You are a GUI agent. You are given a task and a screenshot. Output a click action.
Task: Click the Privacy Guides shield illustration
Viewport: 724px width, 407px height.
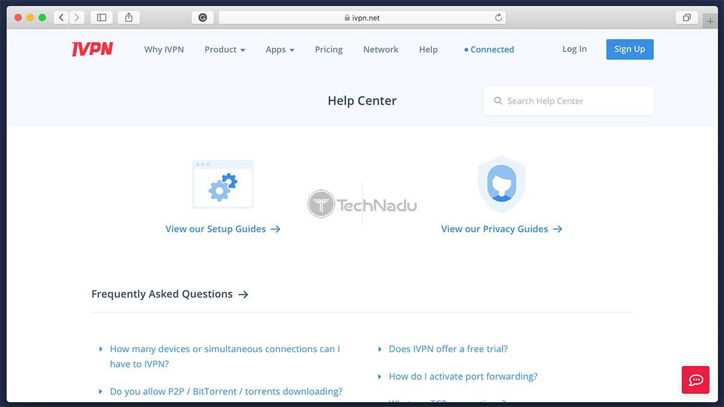(x=502, y=185)
